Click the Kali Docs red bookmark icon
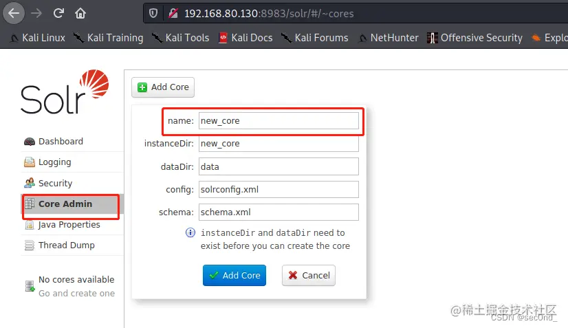The height and width of the screenshot is (328, 568). tap(223, 38)
